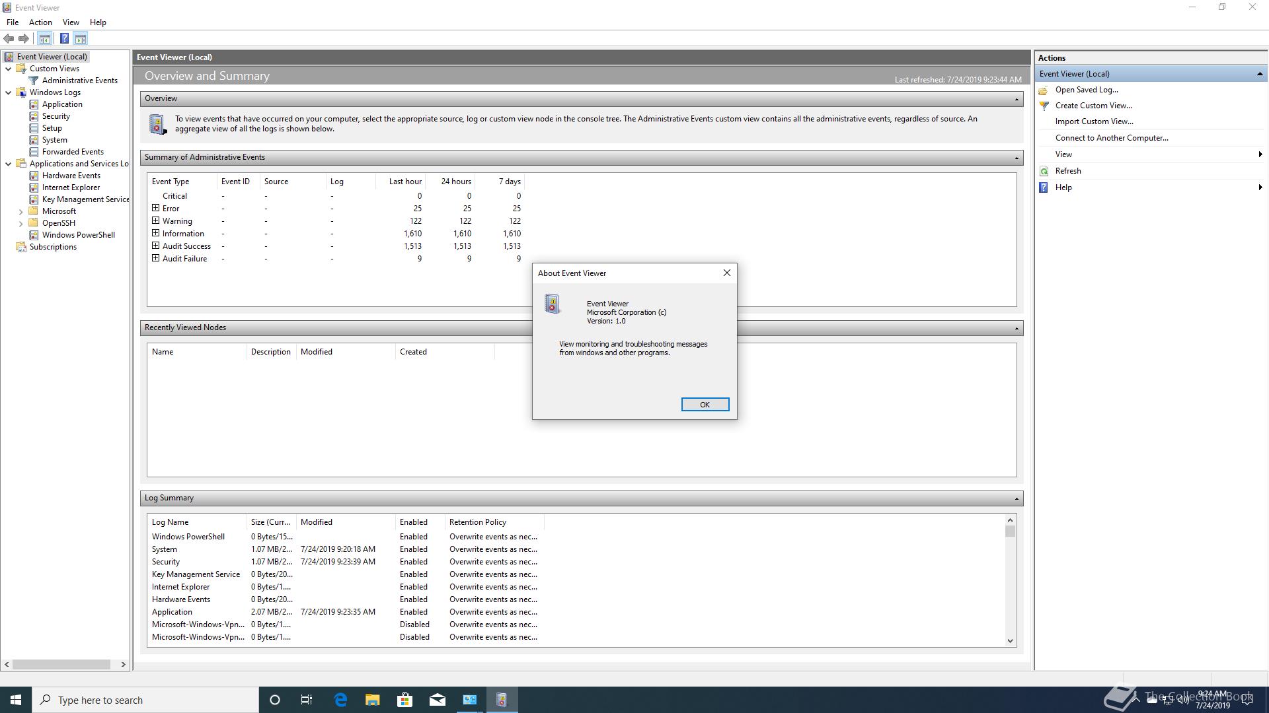Expand the Audit Success row
The width and height of the screenshot is (1269, 713).
click(x=155, y=246)
